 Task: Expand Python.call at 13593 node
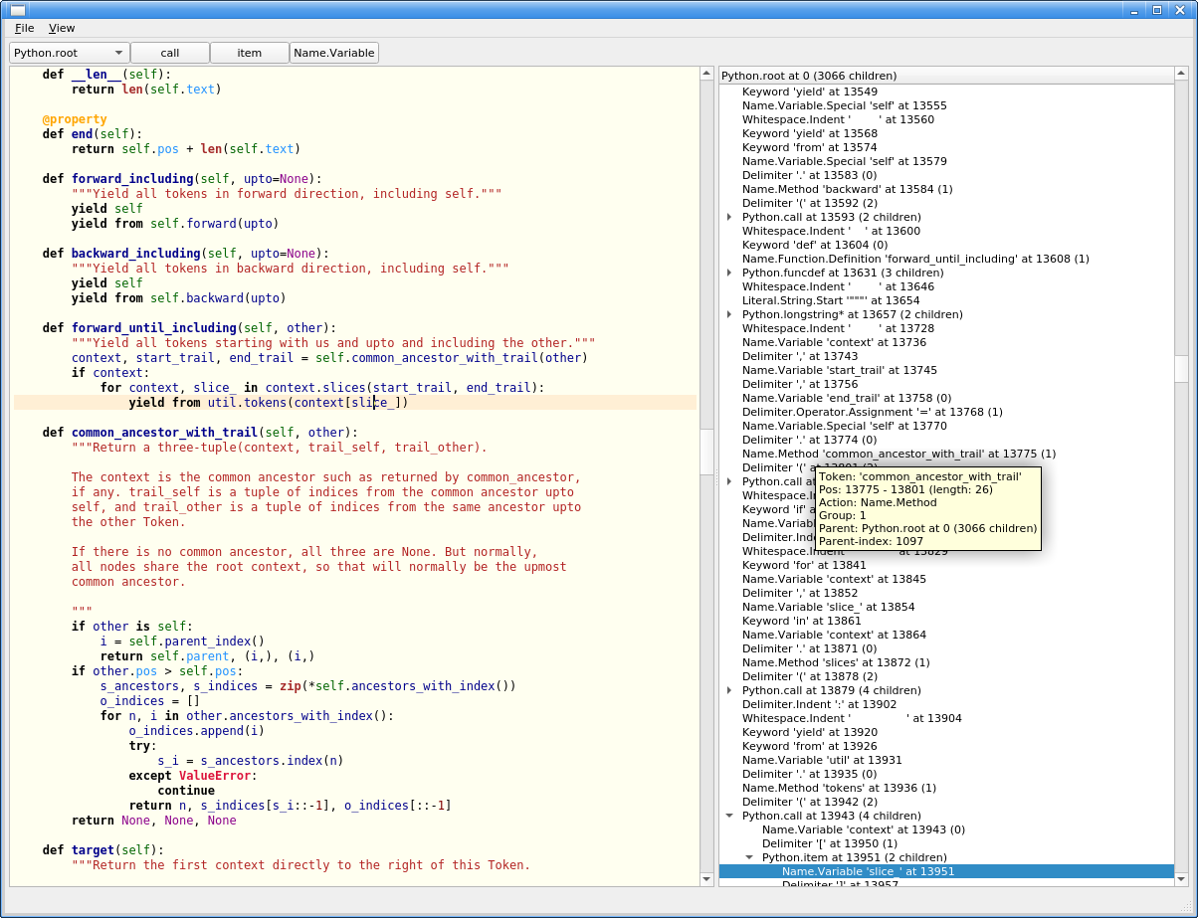729,217
